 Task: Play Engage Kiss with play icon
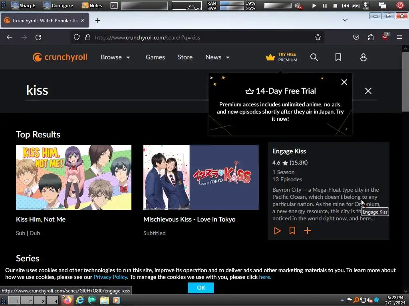point(277,231)
